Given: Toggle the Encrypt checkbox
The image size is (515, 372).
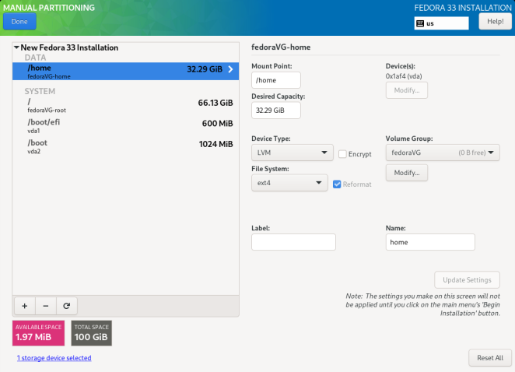Looking at the screenshot, I should coord(342,154).
